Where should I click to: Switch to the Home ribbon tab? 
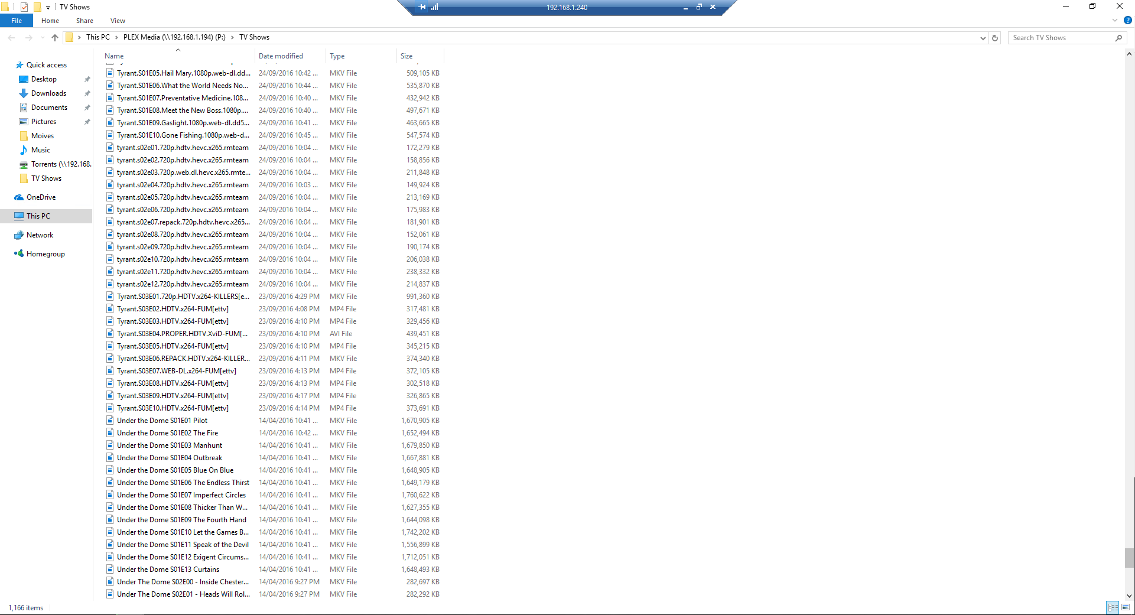50,21
